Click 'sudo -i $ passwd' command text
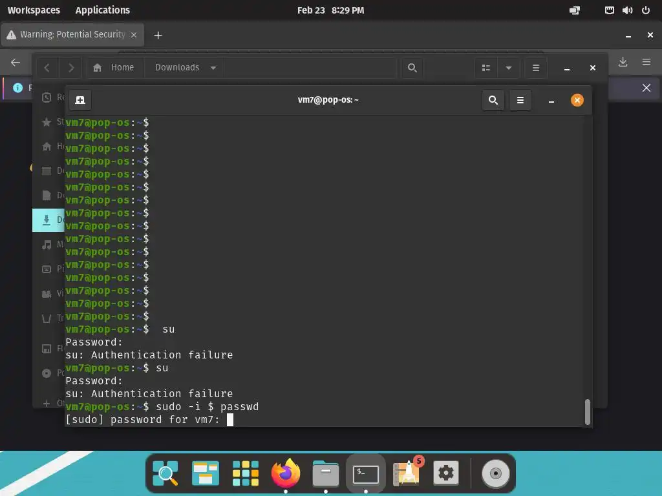This screenshot has width=662, height=496. pyautogui.click(x=208, y=407)
